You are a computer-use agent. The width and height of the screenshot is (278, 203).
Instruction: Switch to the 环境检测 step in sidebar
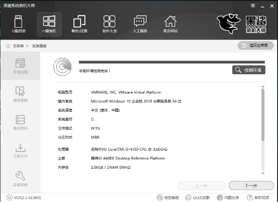tap(20, 66)
